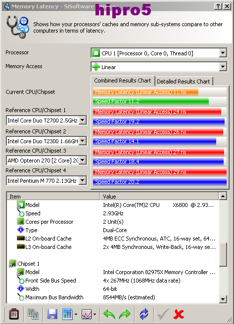Open the dropdown arrow beside the line graph icon

(x=95, y=315)
